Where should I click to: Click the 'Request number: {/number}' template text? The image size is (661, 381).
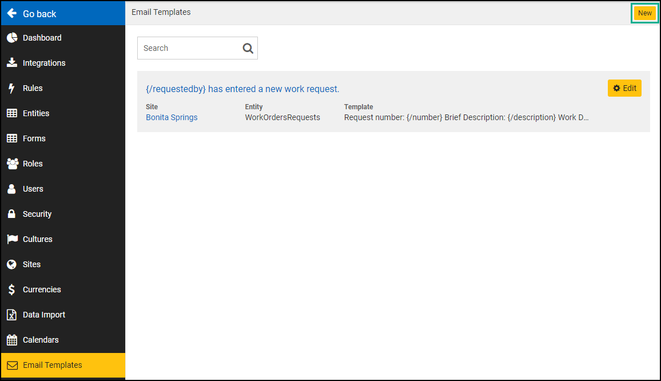point(466,117)
